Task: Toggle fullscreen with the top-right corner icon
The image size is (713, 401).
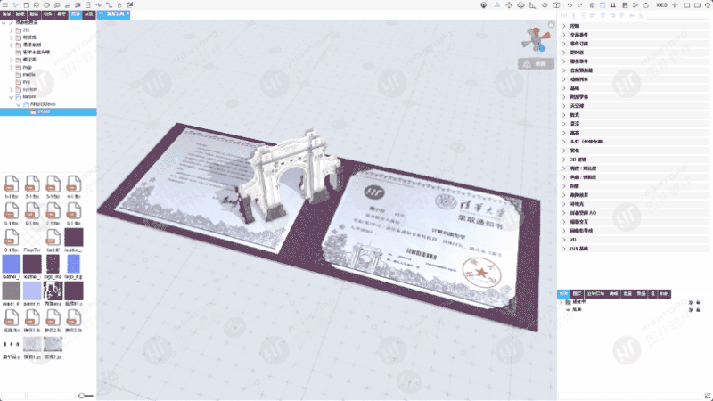Action: (x=708, y=5)
